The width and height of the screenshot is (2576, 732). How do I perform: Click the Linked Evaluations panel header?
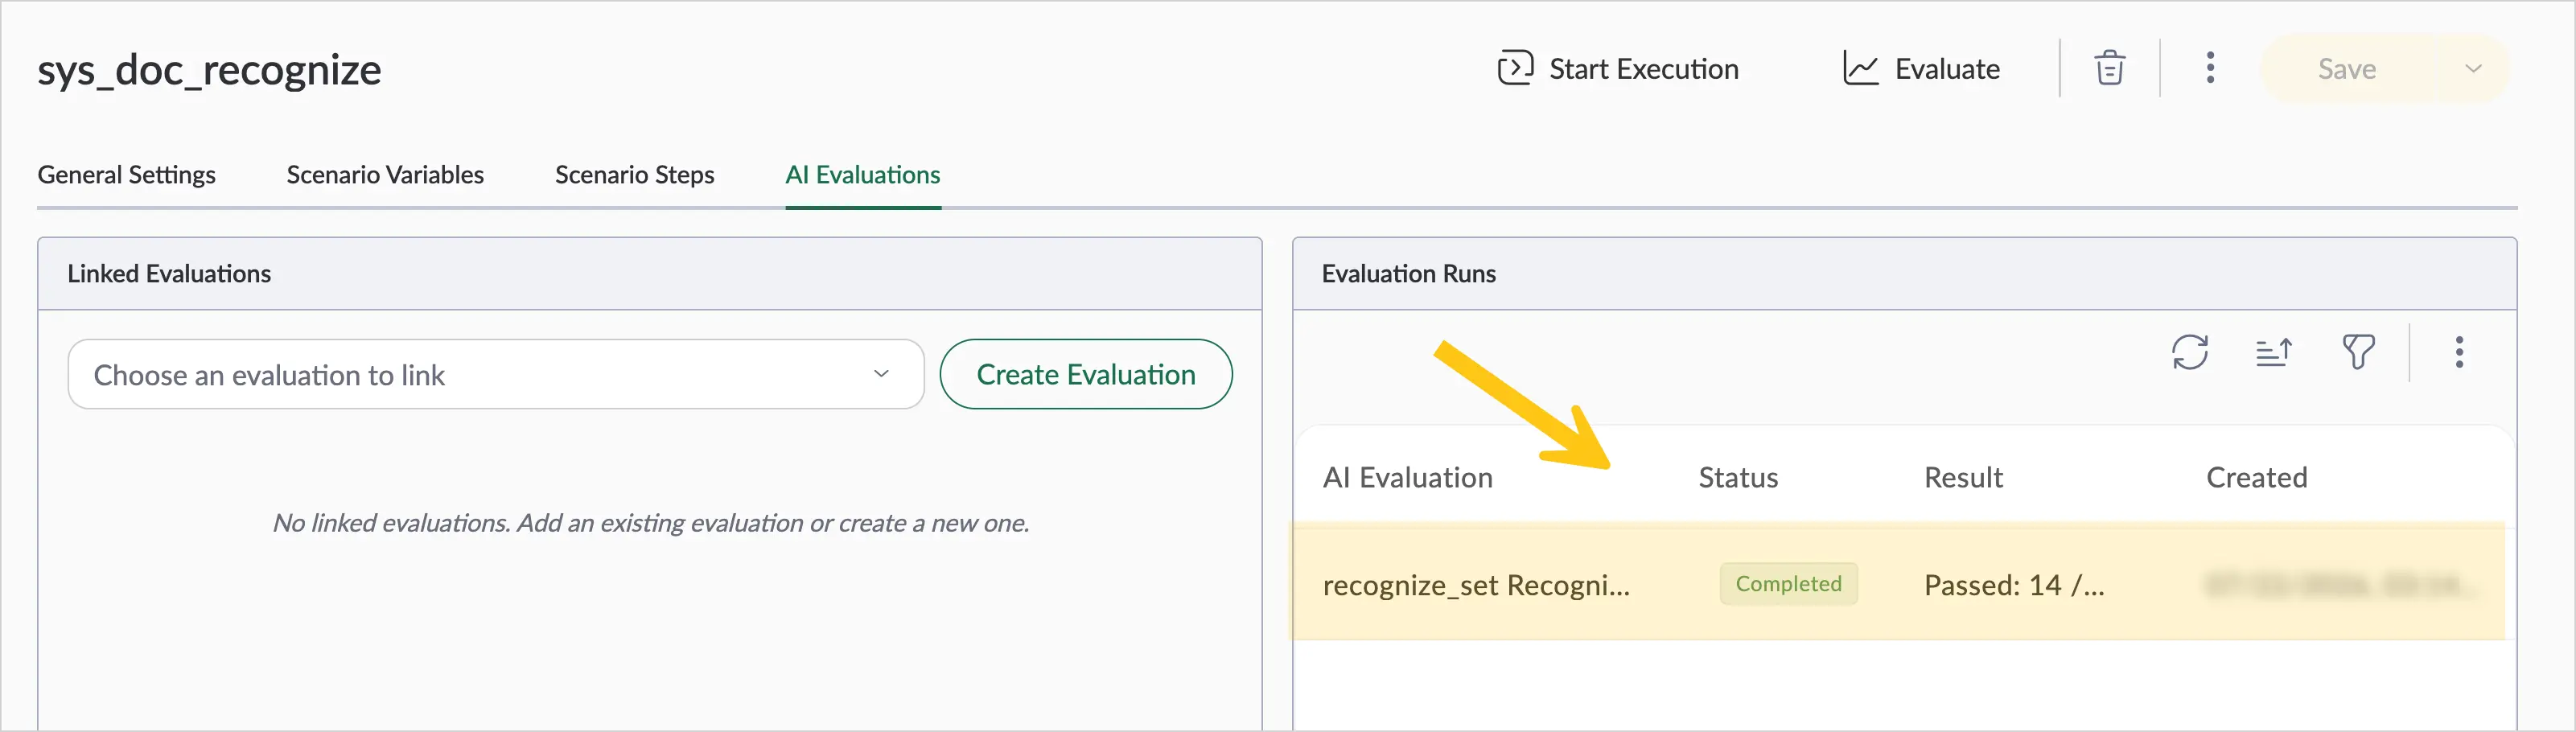tap(650, 274)
